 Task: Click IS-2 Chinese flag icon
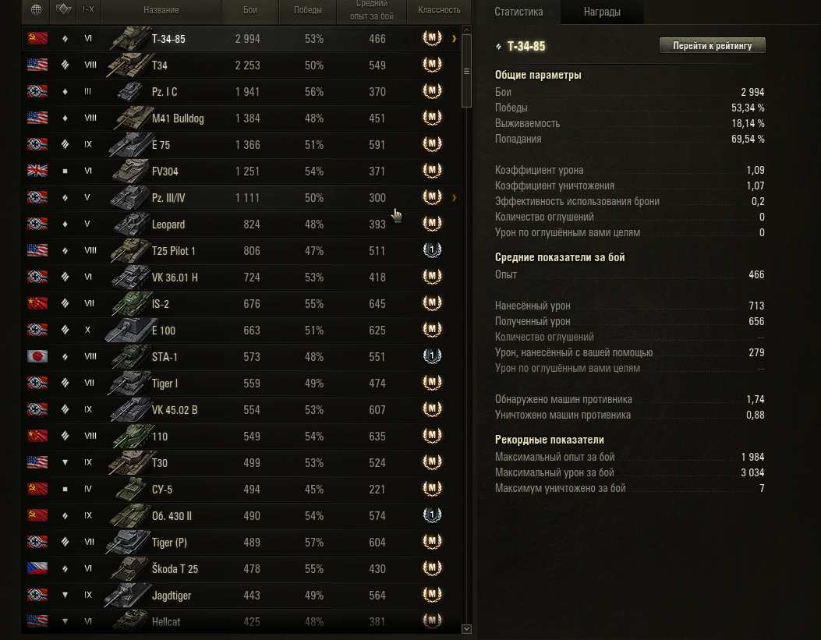[37, 303]
